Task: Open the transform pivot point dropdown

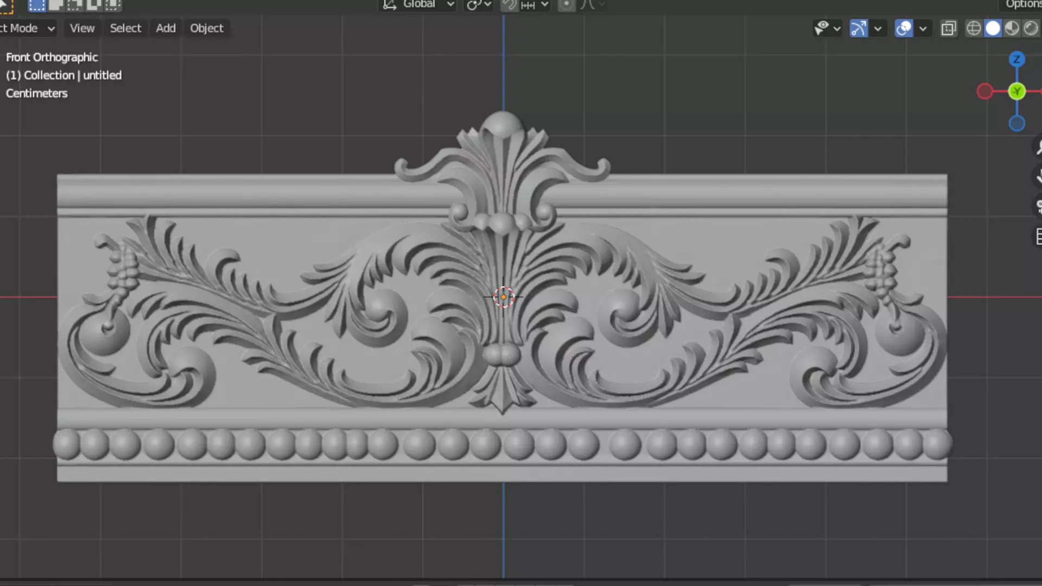Action: (x=479, y=5)
